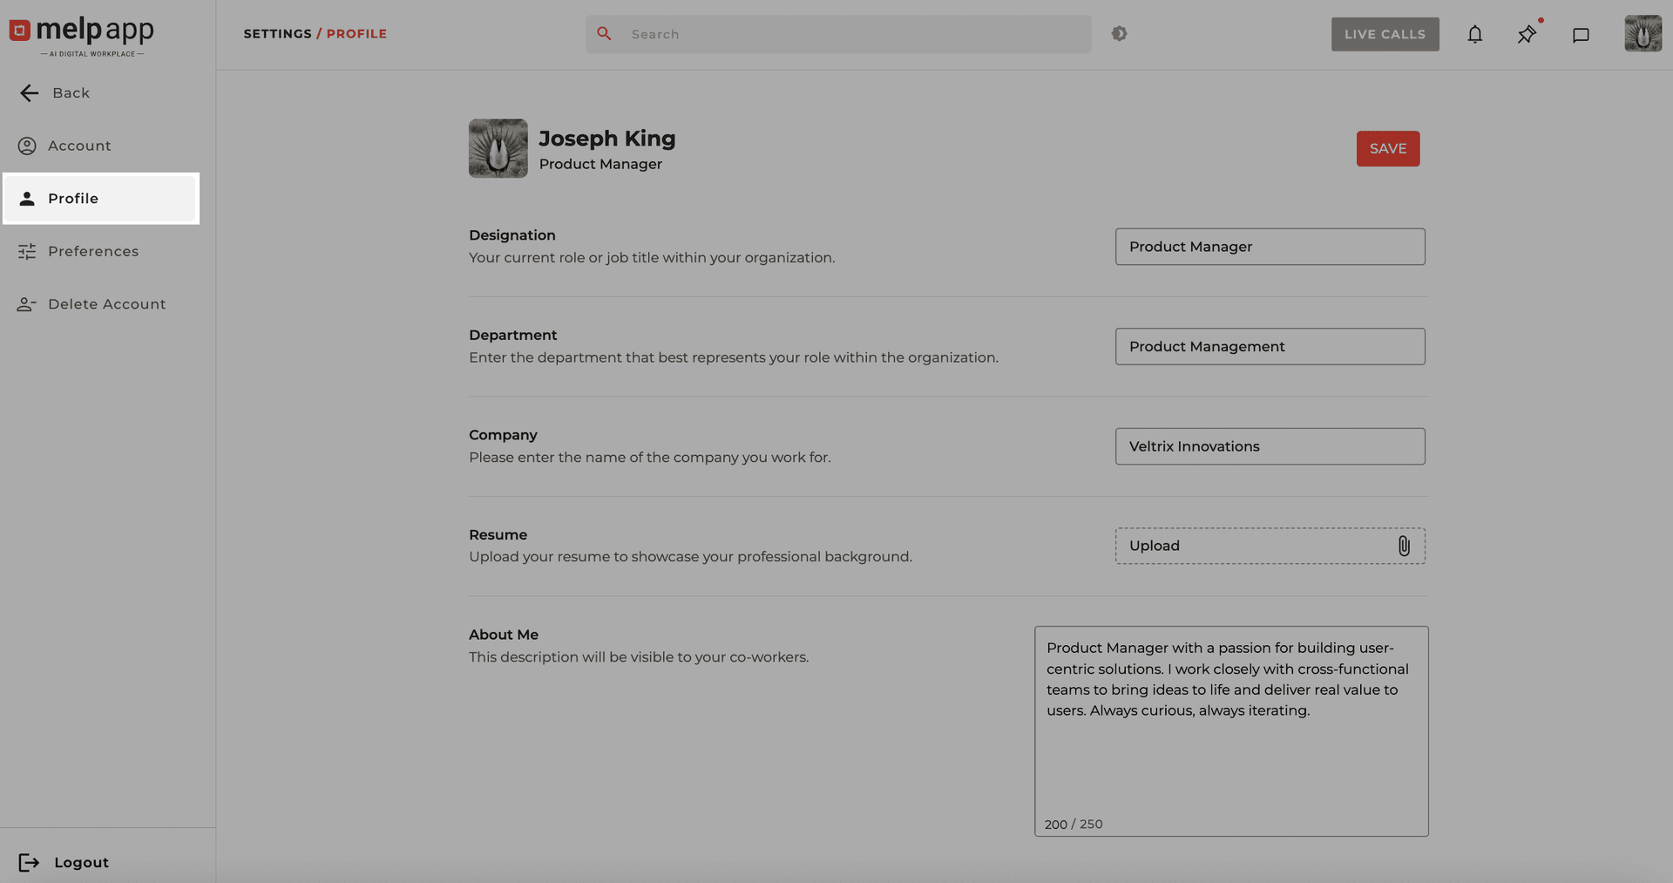Attach a file using the paperclip icon
Image resolution: width=1673 pixels, height=883 pixels.
point(1403,547)
